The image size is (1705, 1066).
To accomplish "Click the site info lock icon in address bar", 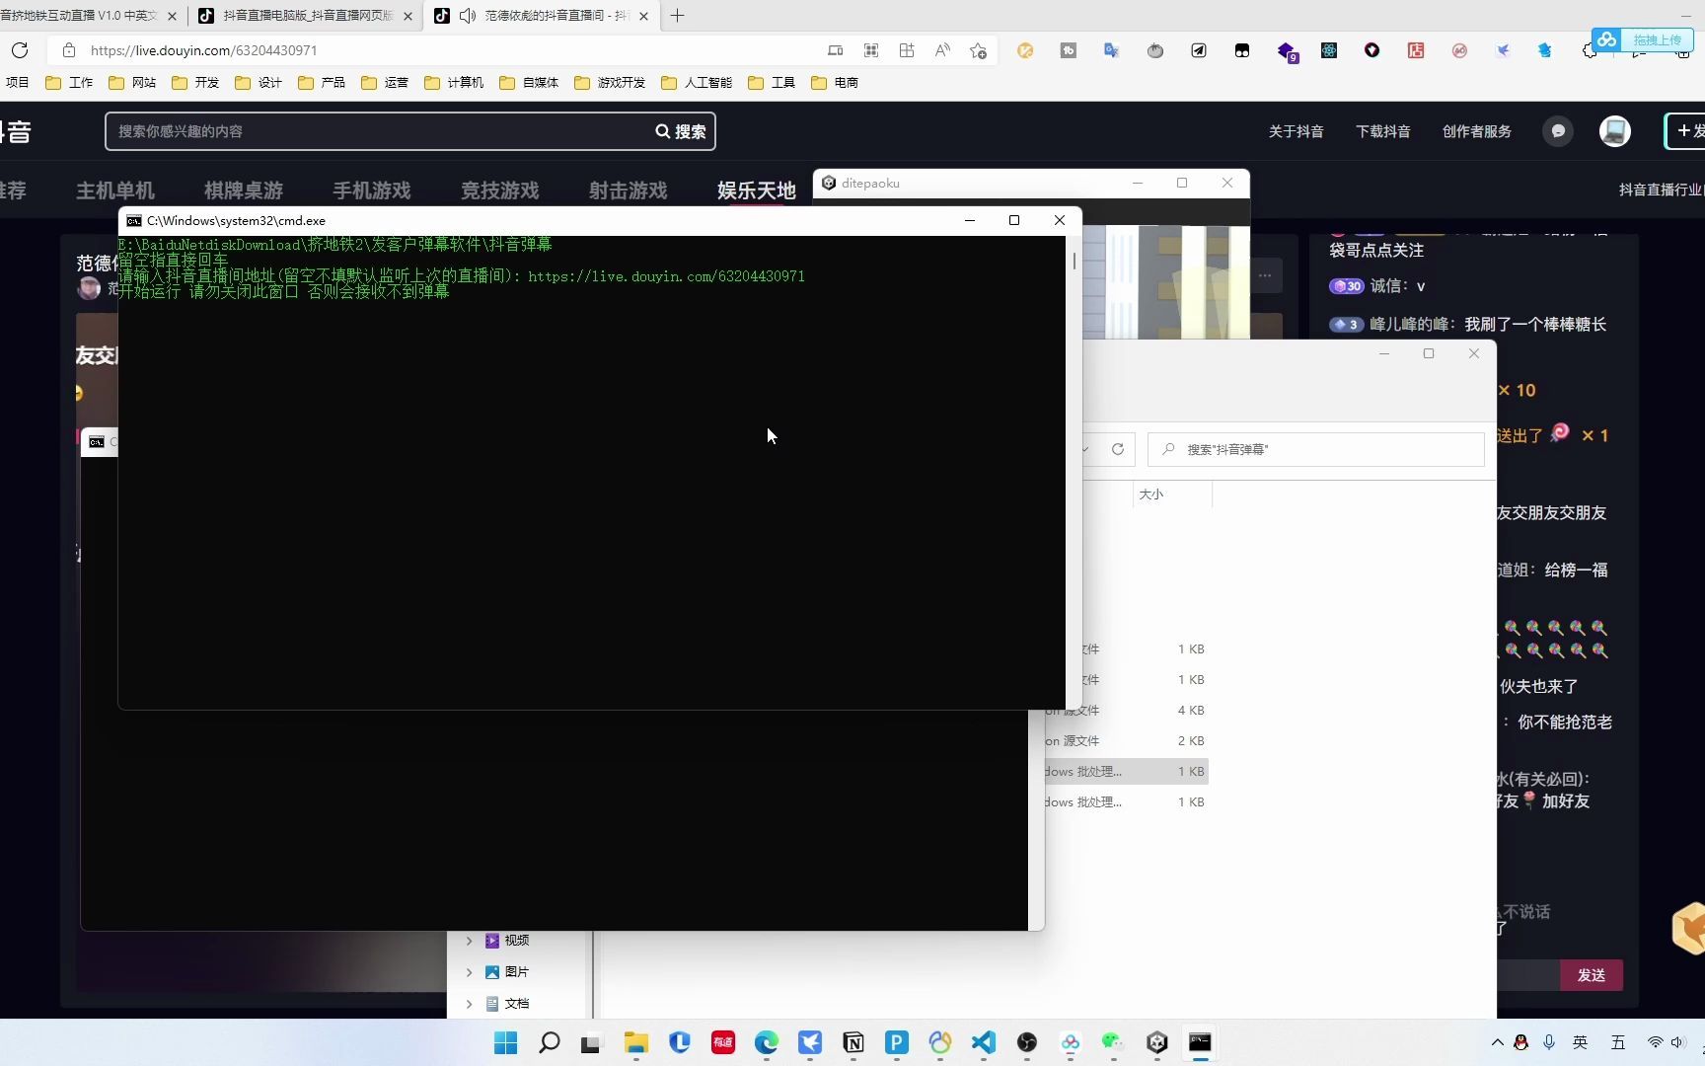I will tap(68, 50).
